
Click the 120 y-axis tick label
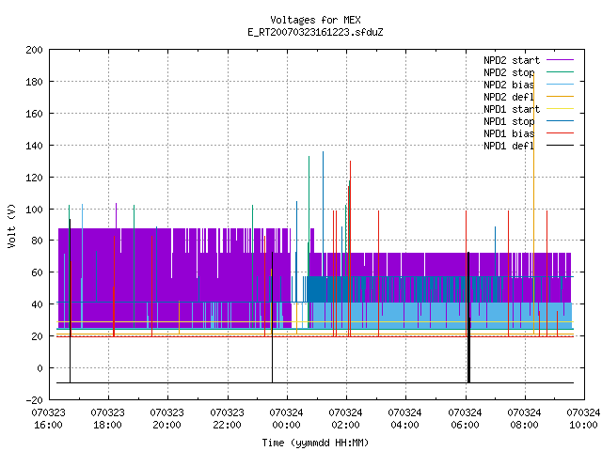point(34,178)
